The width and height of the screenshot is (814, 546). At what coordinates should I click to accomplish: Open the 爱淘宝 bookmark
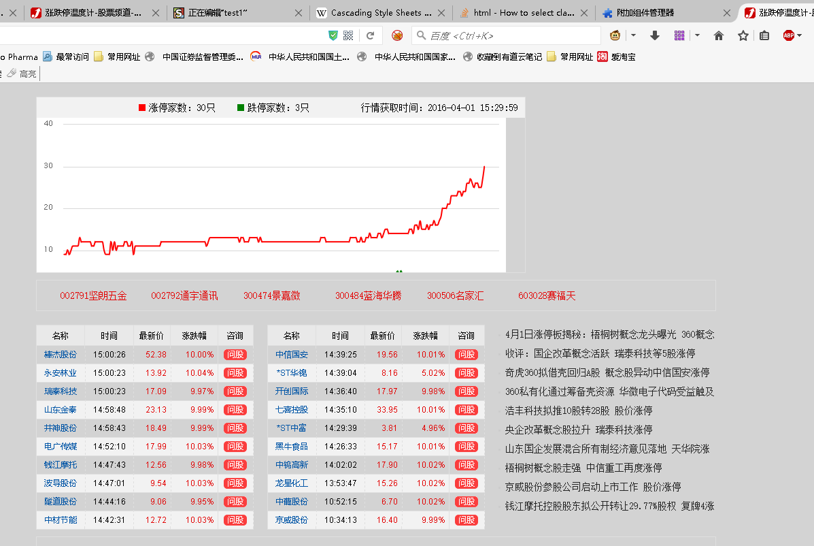pyautogui.click(x=616, y=57)
